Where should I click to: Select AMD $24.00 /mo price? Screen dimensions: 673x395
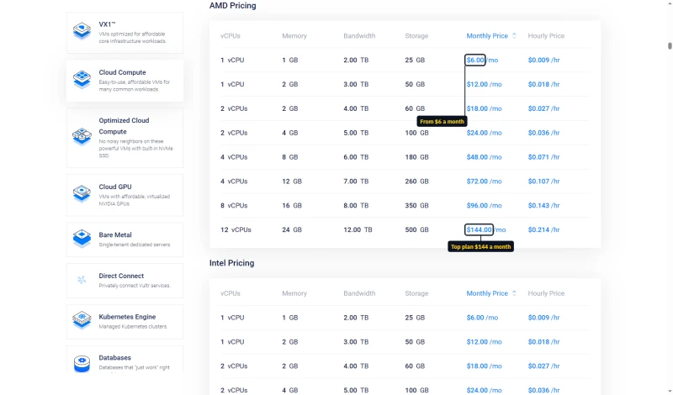[x=485, y=133]
